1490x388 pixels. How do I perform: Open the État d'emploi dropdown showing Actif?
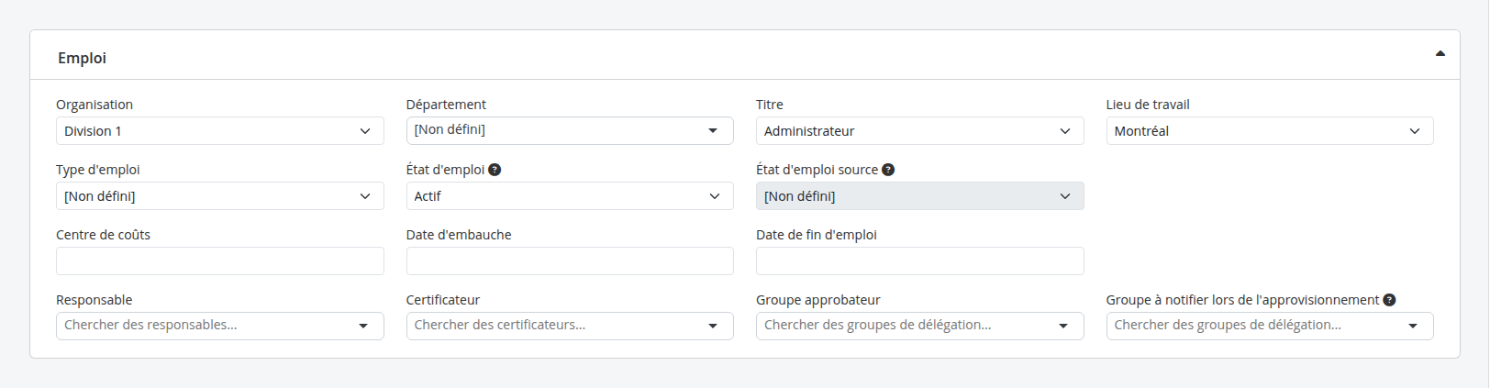[x=570, y=196]
